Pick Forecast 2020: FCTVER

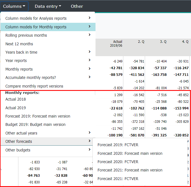click(x=140, y=162)
